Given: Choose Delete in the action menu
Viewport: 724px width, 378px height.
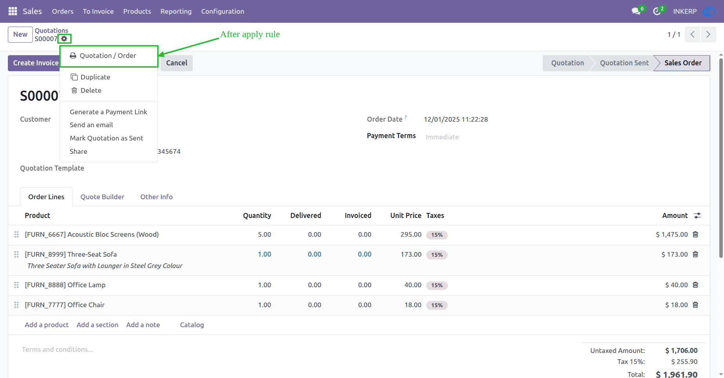Looking at the screenshot, I should 109,90.
